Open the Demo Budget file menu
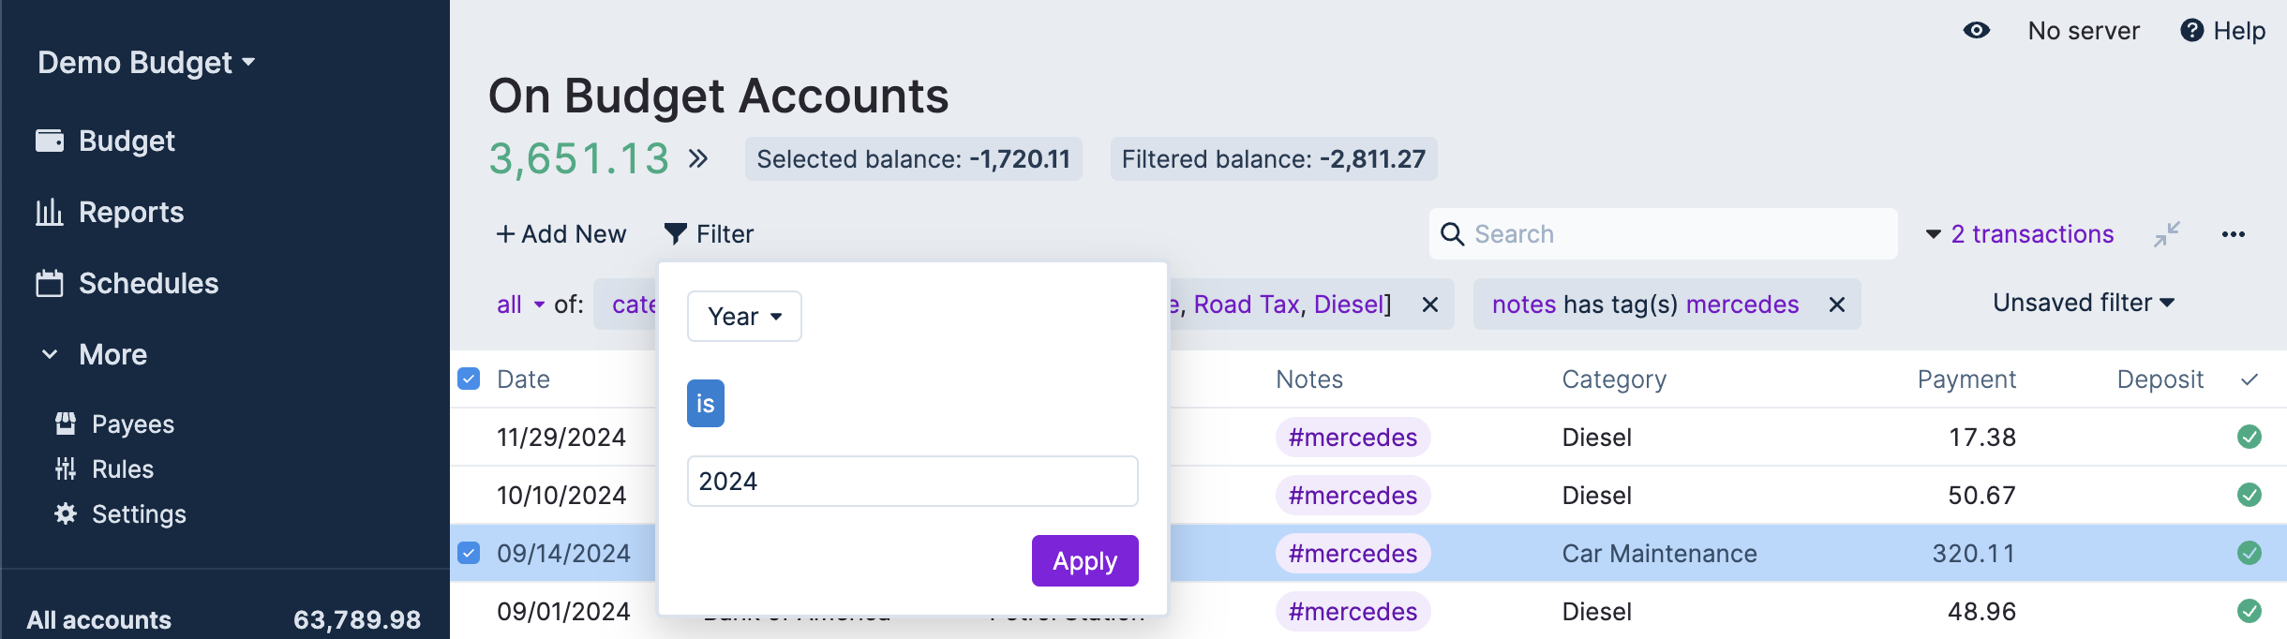The height and width of the screenshot is (639, 2287). tap(146, 63)
